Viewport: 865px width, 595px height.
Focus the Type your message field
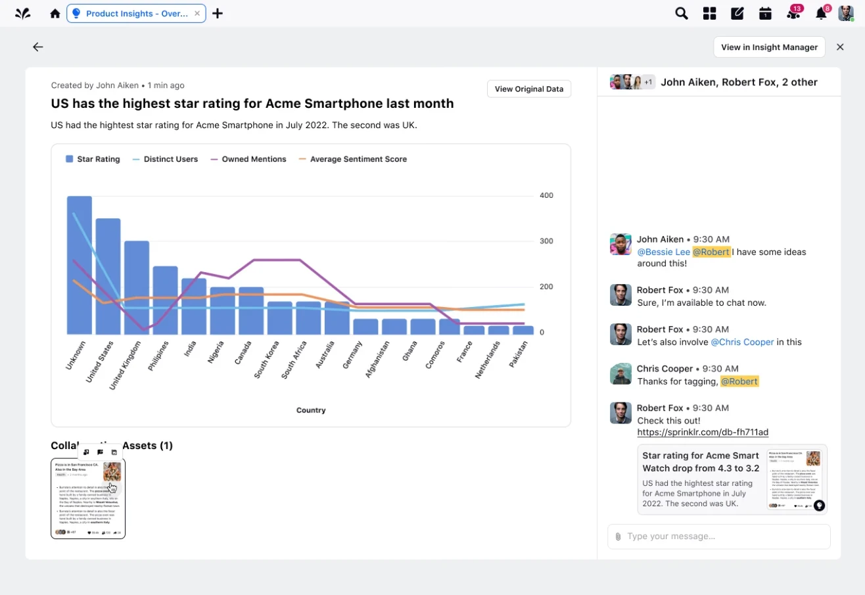click(x=719, y=536)
